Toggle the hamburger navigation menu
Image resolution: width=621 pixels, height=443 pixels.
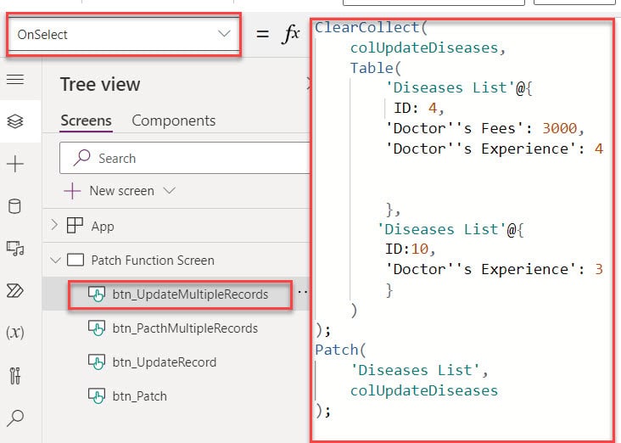15,79
